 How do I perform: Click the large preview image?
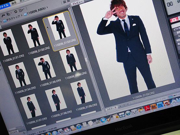pyautogui.click(x=127, y=50)
